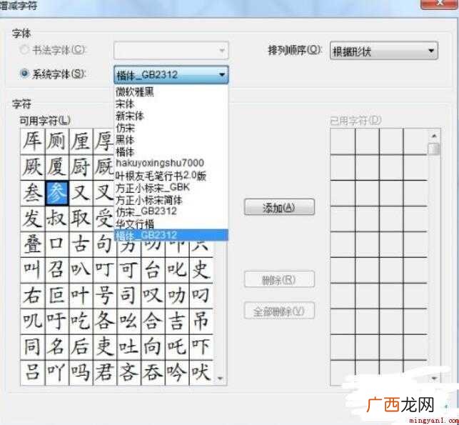Select the character 向 in available grid
Viewport: 459px width, 425px height.
(153, 347)
